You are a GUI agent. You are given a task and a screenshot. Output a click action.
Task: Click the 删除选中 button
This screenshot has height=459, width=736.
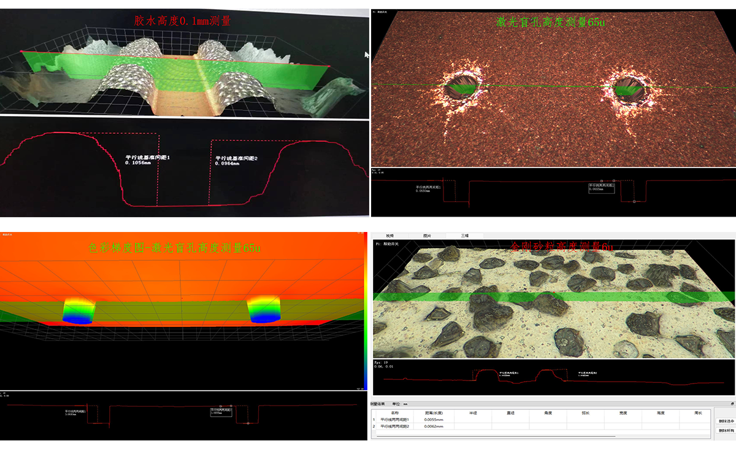[724, 421]
